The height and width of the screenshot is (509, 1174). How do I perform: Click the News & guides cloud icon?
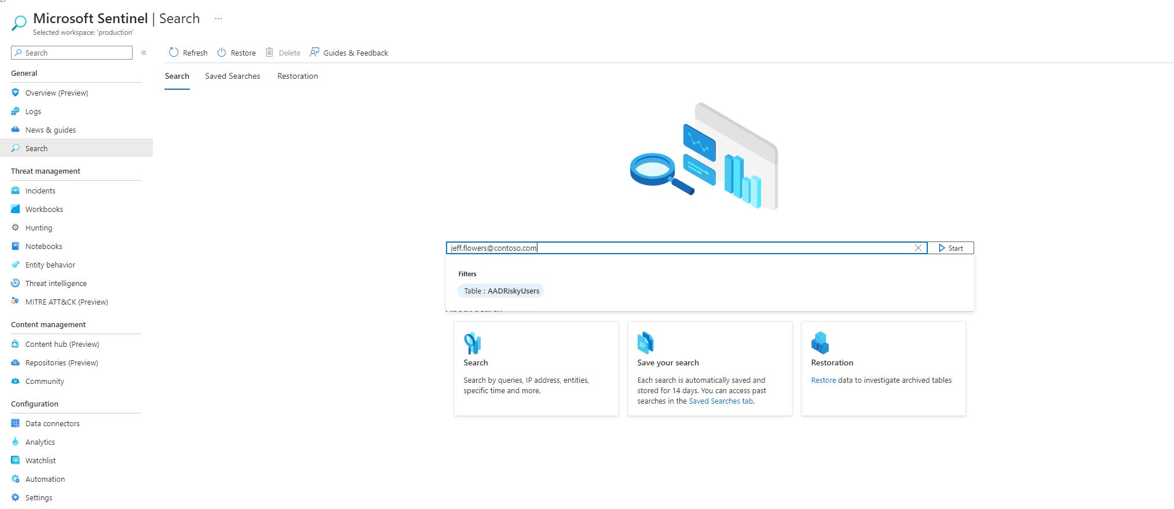pos(16,130)
